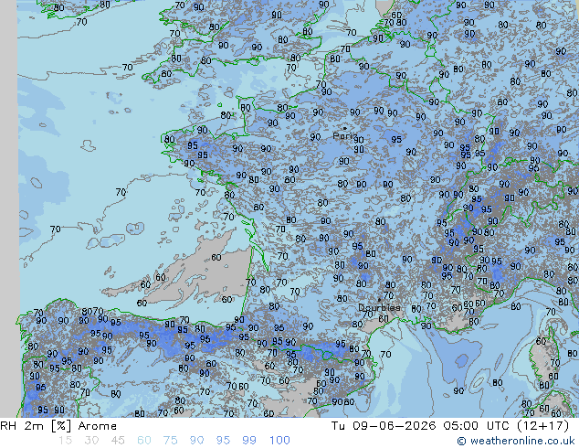Click the black dot marker above Paris
Image resolution: width=579 pixels, height=448 pixels.
tap(345, 128)
